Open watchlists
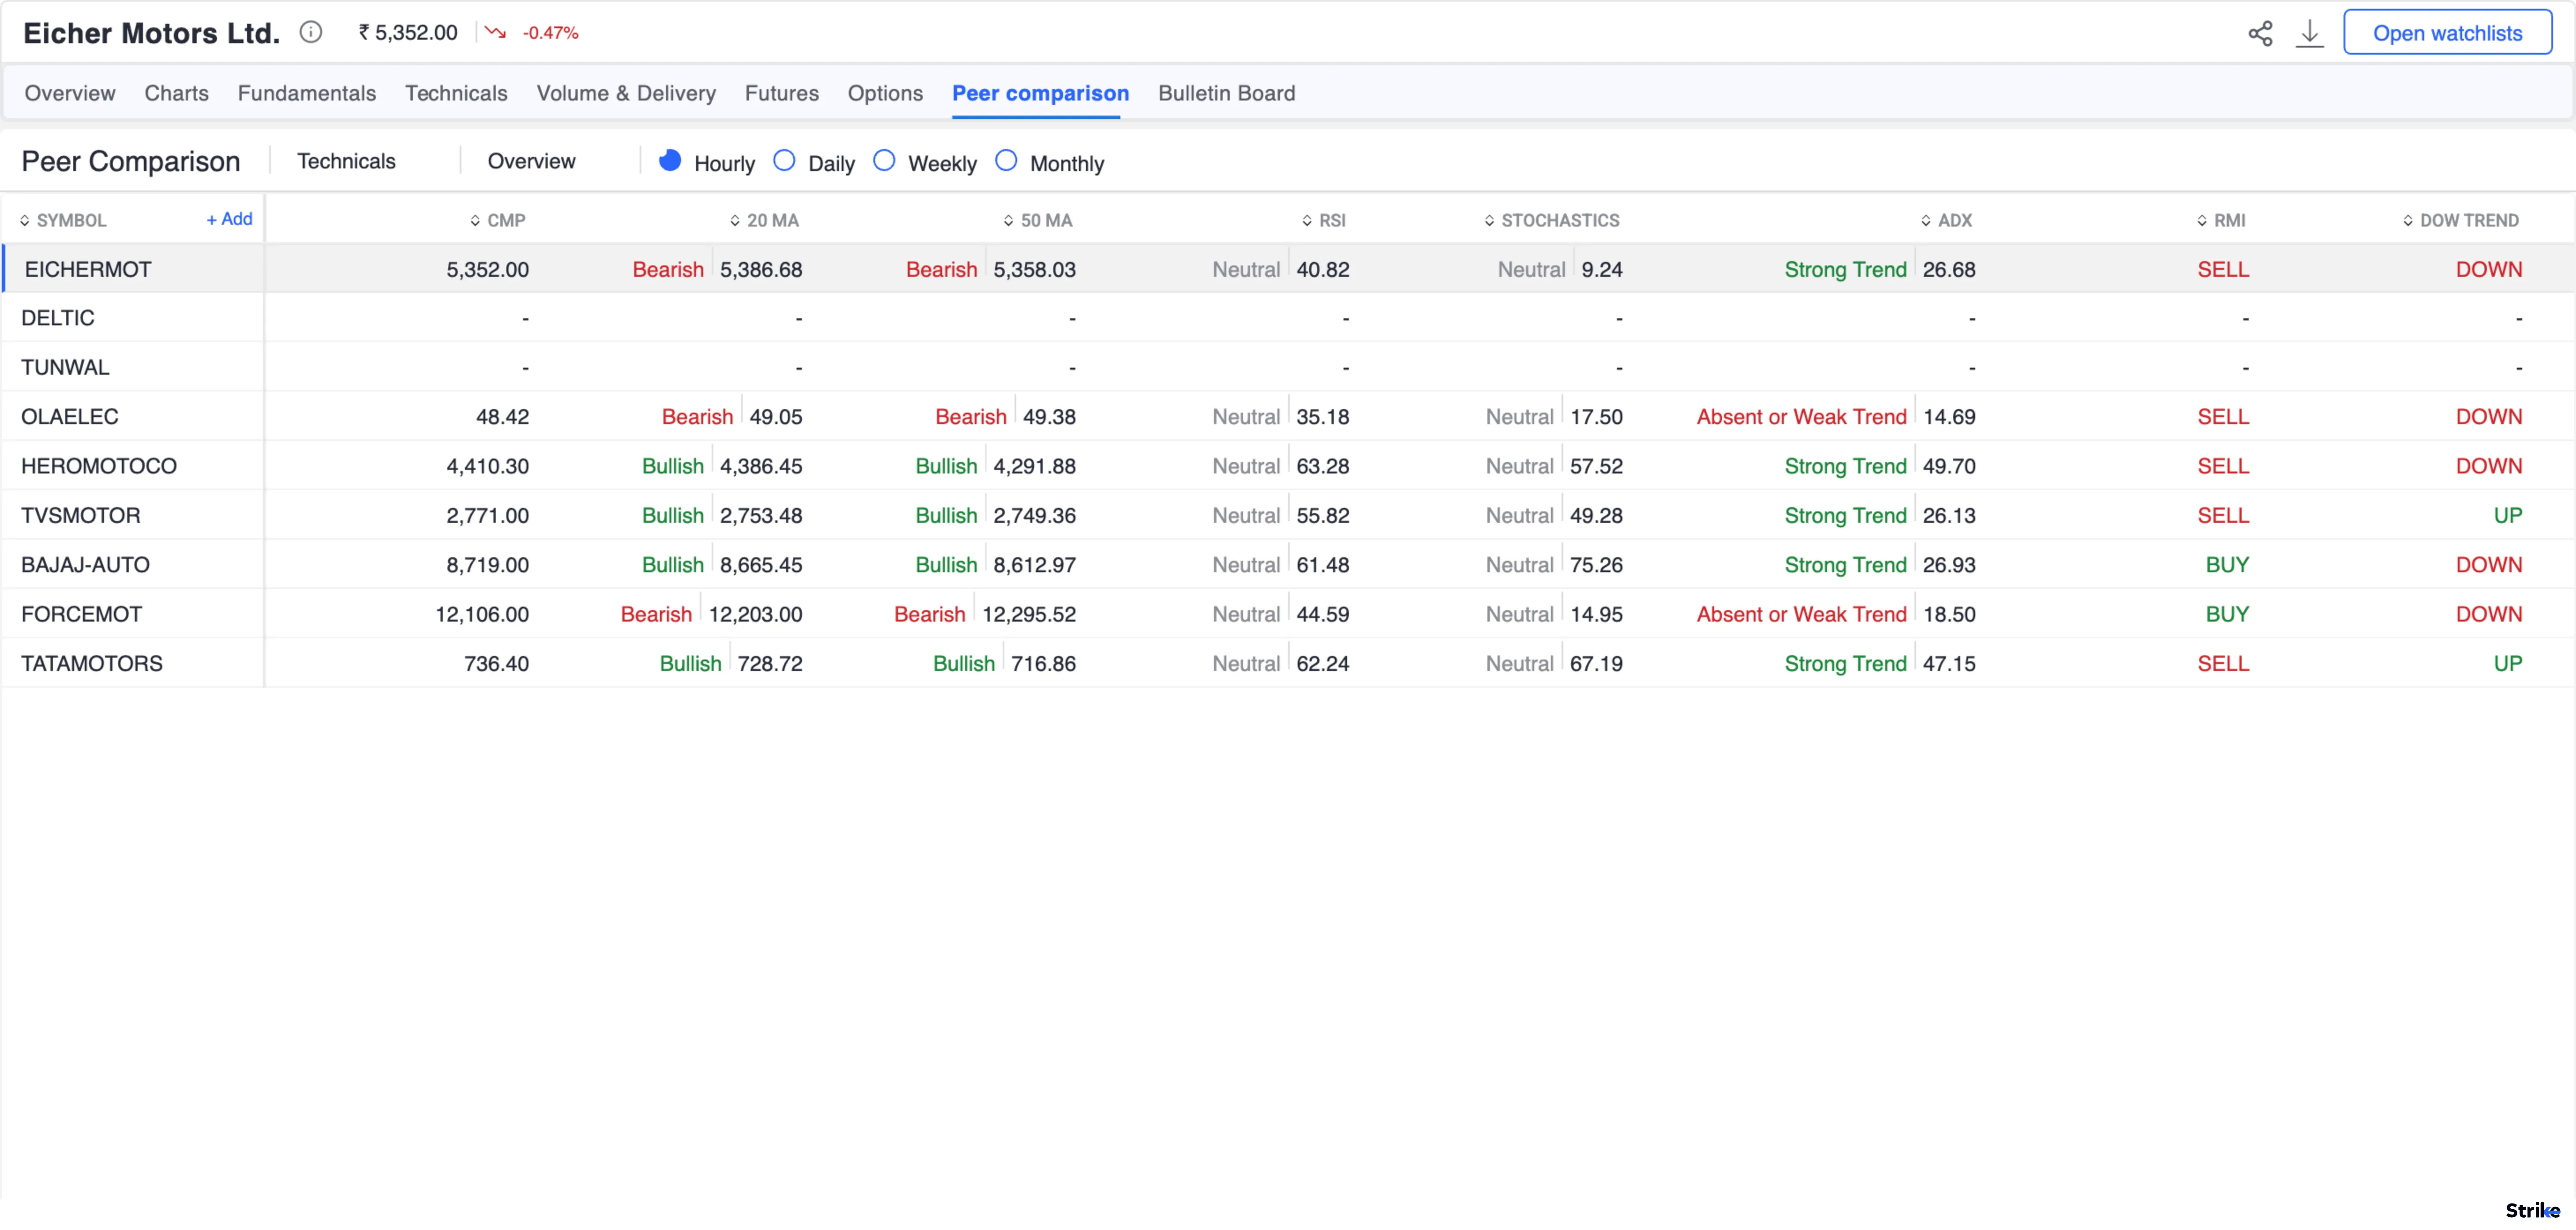The image size is (2576, 1230). pos(2447,33)
